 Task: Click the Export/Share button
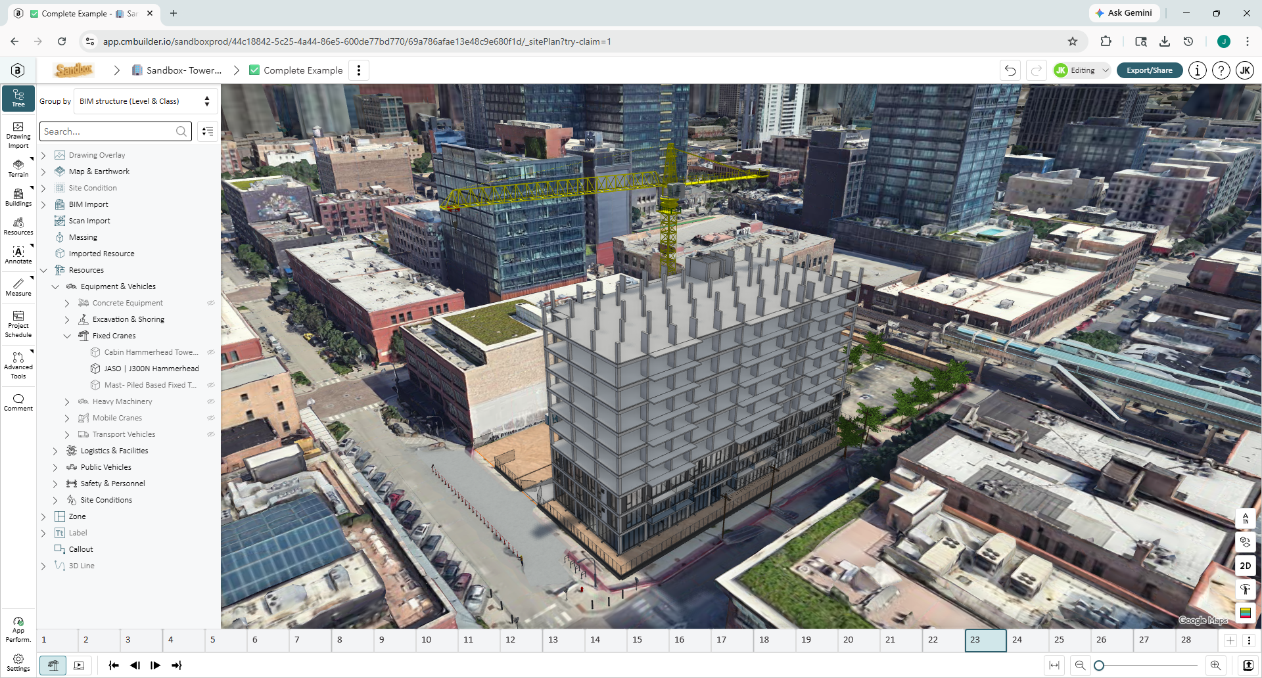pyautogui.click(x=1149, y=70)
